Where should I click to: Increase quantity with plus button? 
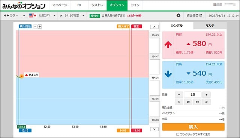(206, 95)
